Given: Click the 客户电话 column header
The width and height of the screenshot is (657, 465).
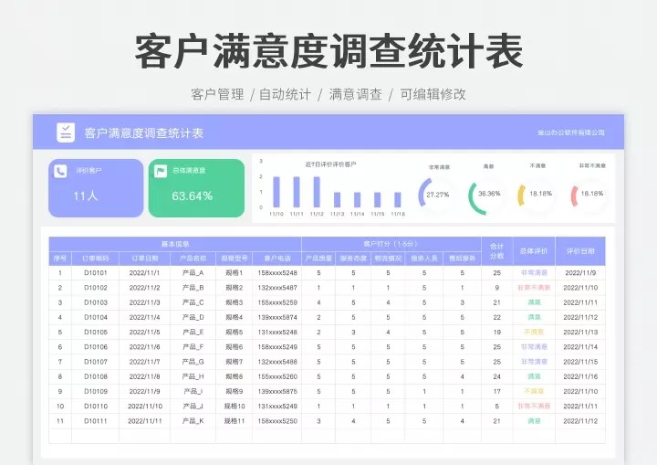Looking at the screenshot, I should (x=277, y=259).
